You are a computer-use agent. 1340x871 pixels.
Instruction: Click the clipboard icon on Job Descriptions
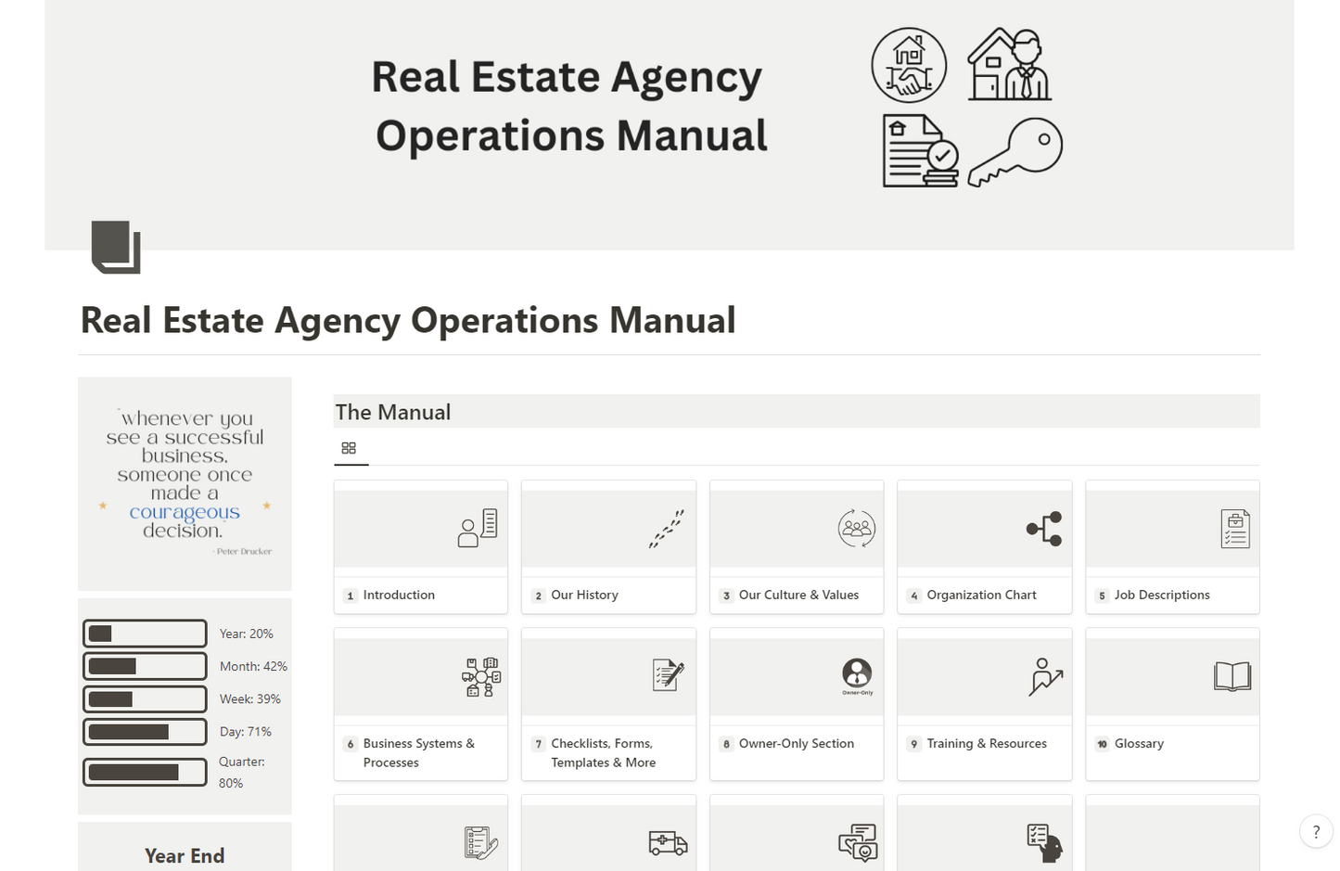click(x=1234, y=529)
